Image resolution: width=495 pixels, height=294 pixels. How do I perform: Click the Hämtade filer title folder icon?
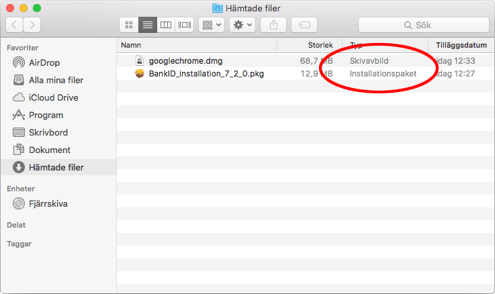(x=217, y=8)
